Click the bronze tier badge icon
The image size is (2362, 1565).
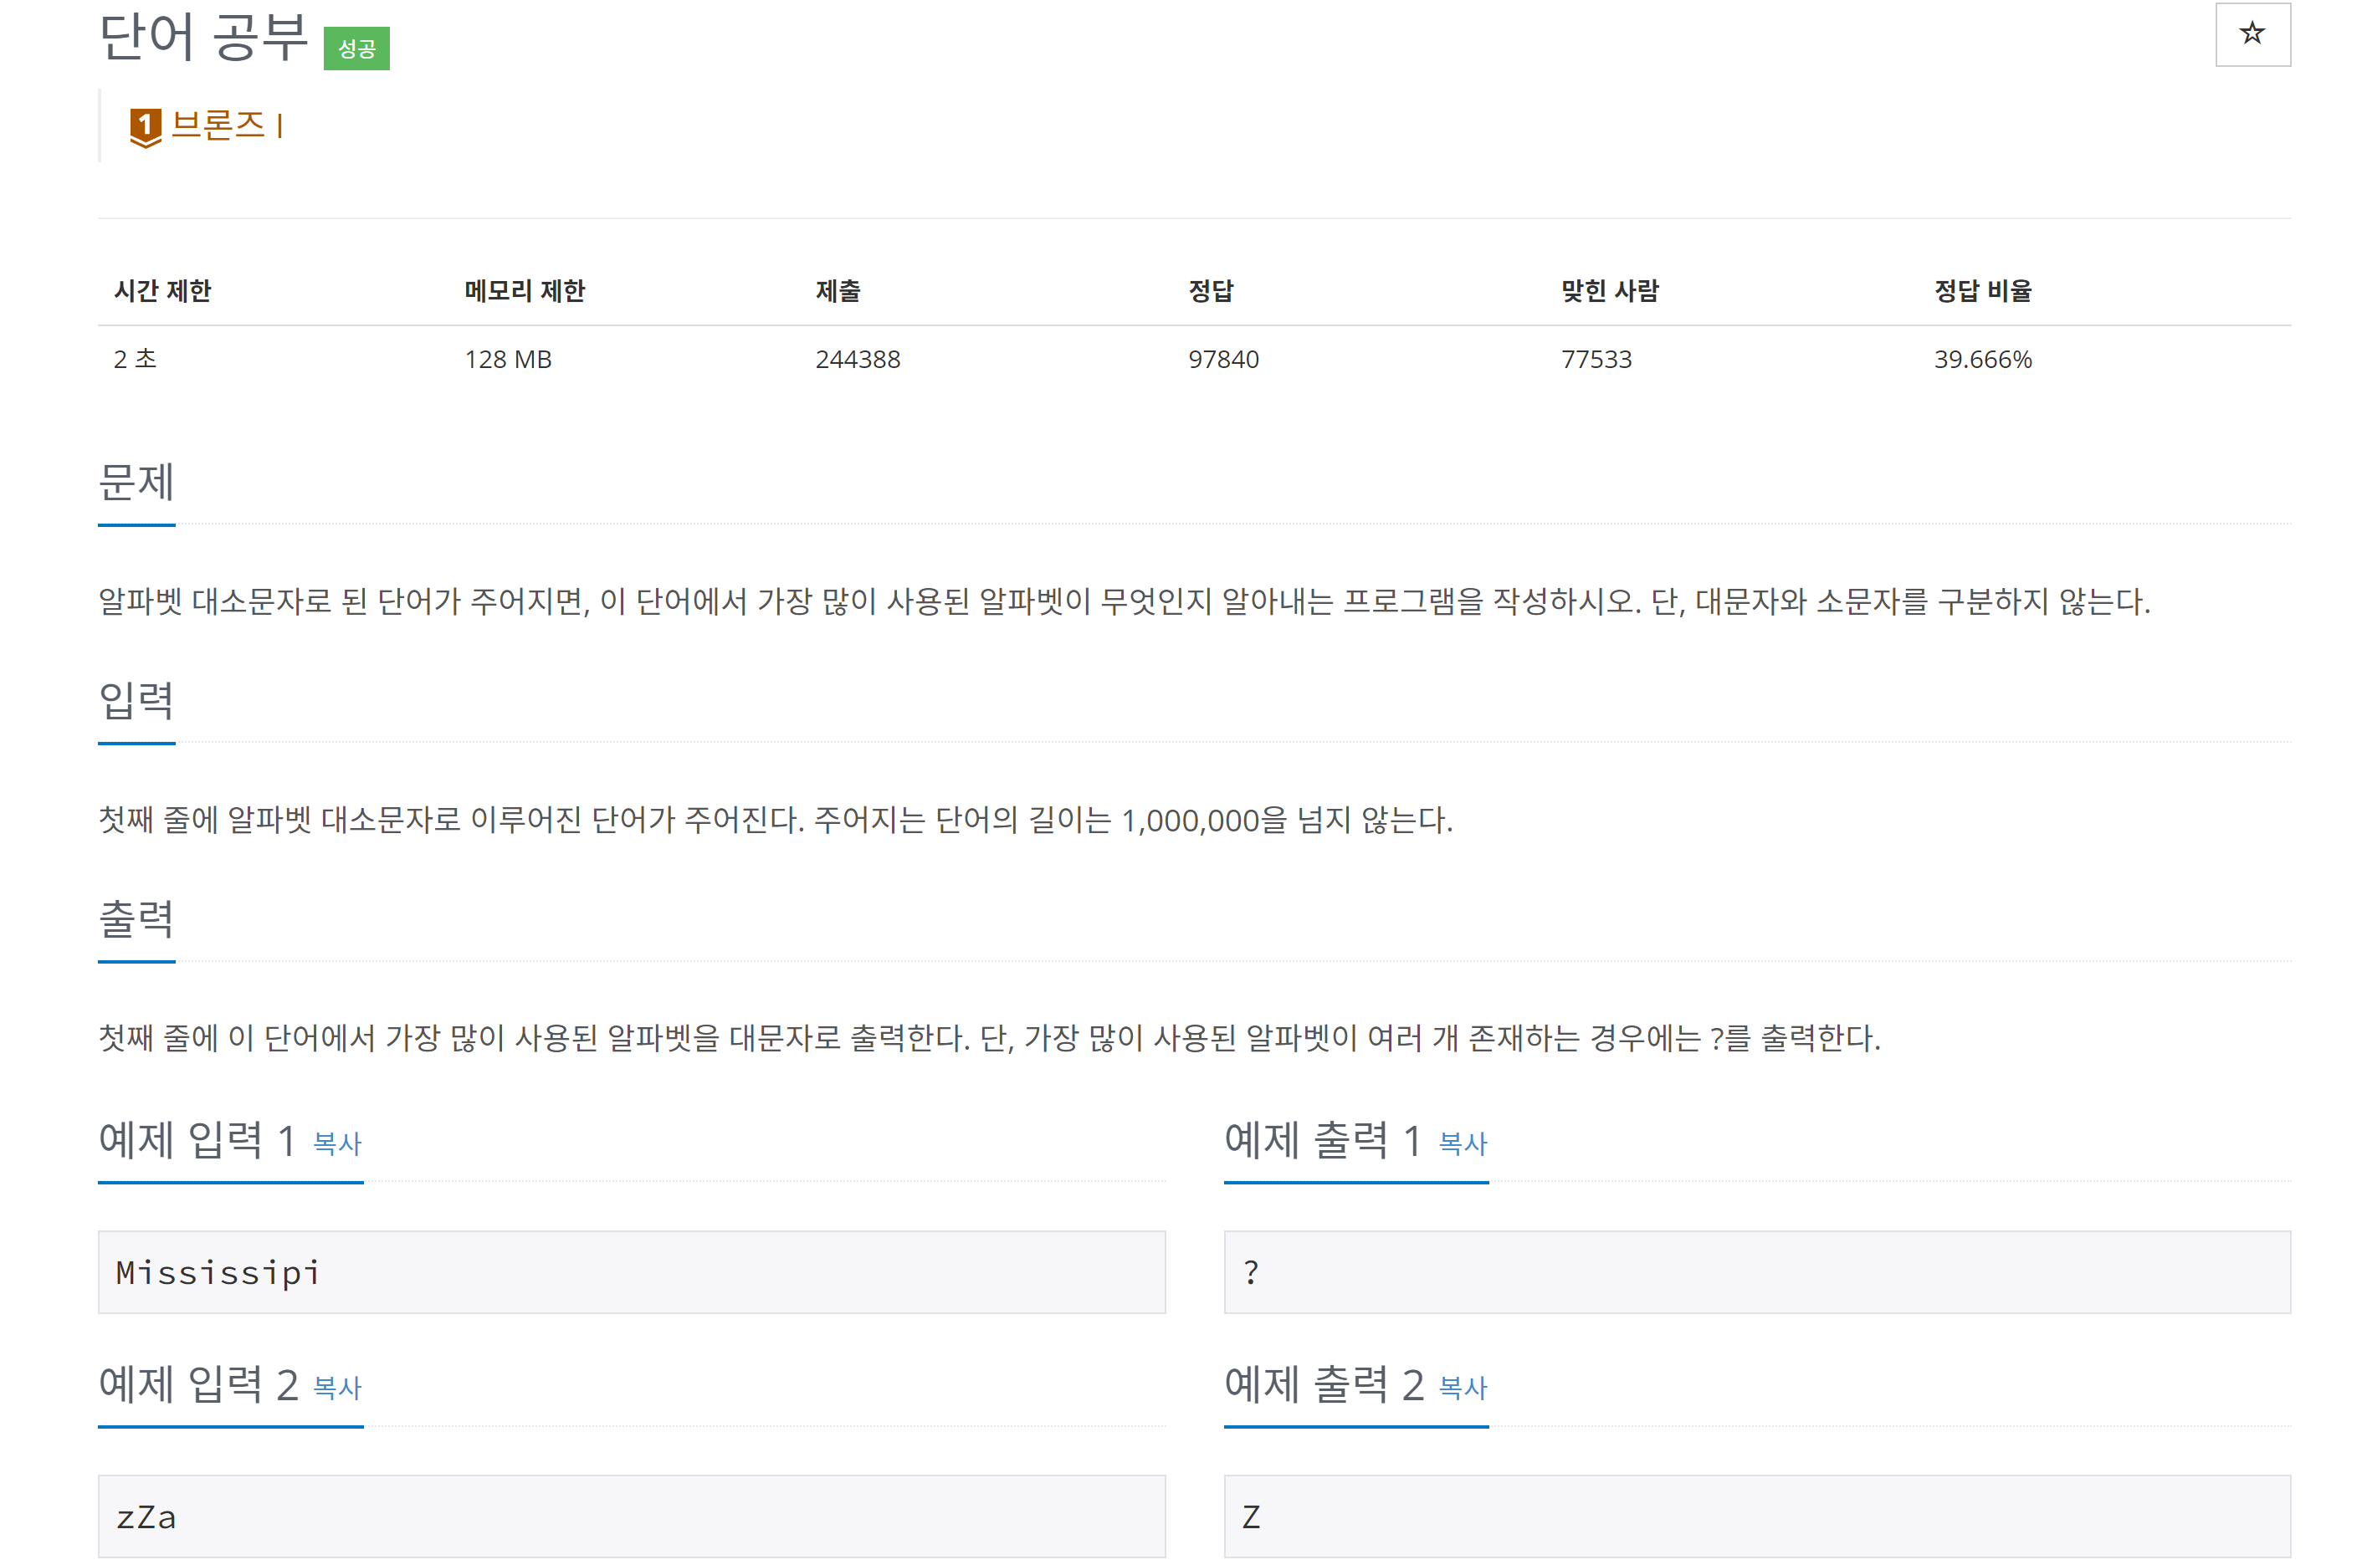point(146,127)
